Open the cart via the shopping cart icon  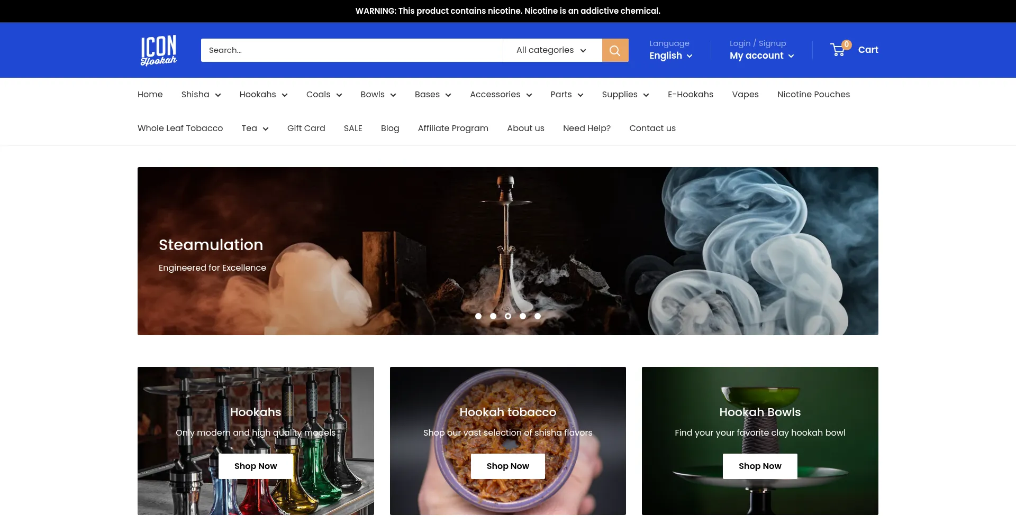[x=838, y=49]
